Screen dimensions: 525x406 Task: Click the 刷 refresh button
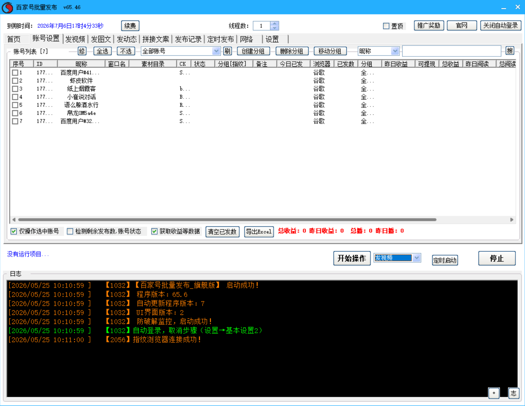tap(227, 51)
